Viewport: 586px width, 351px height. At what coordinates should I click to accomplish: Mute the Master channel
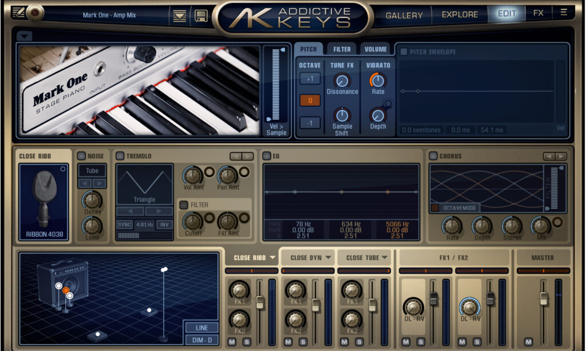coord(529,341)
